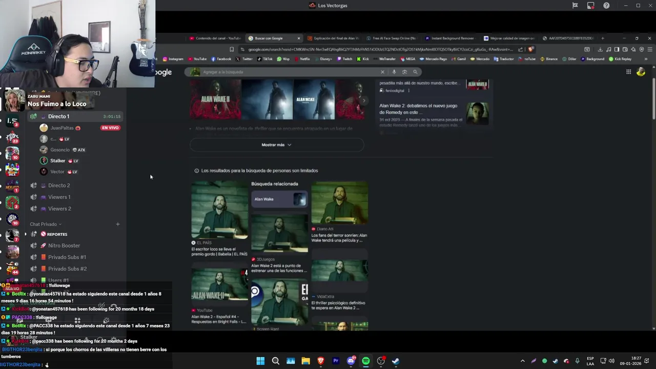The width and height of the screenshot is (656, 369).
Task: Open the Twitter bookmark
Action: point(244,59)
